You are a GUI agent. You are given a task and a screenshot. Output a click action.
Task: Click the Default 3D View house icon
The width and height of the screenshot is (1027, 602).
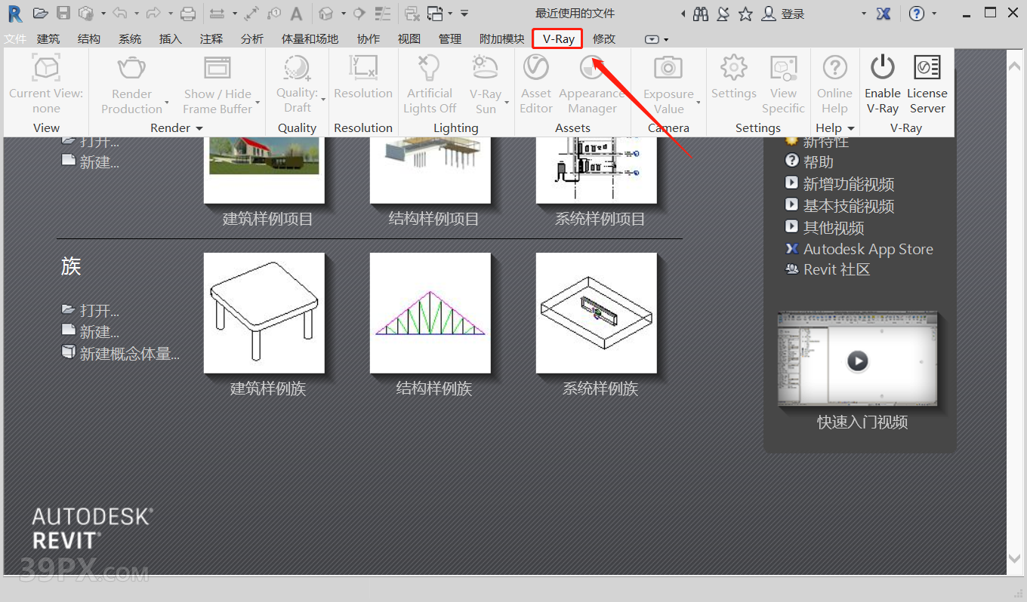(326, 13)
